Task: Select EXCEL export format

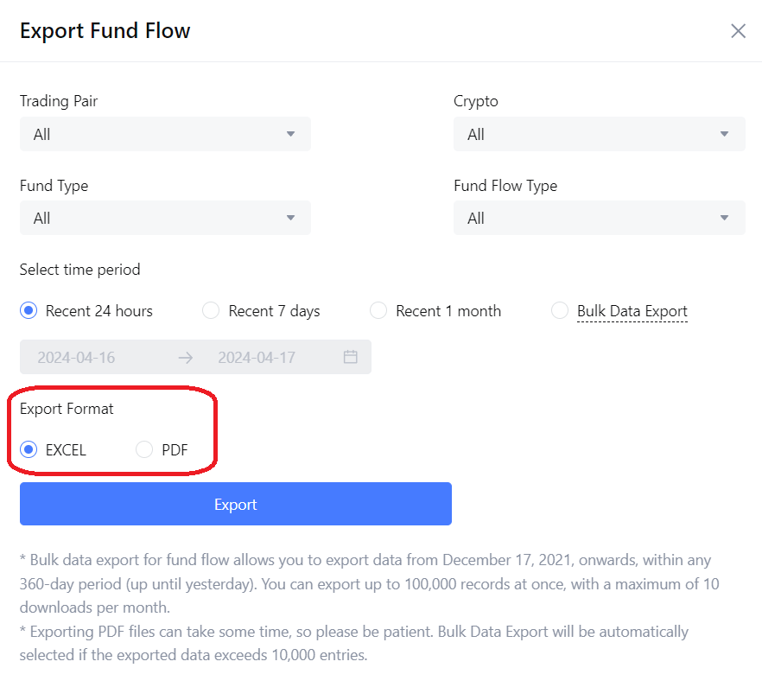Action: pos(29,449)
